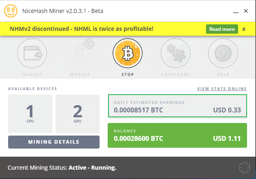Select the 2 GPU device tile
256x179 pixels.
point(78,114)
